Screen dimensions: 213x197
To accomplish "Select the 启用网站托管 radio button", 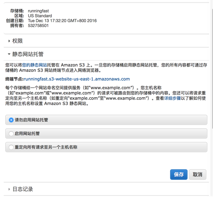I will click(11, 134).
